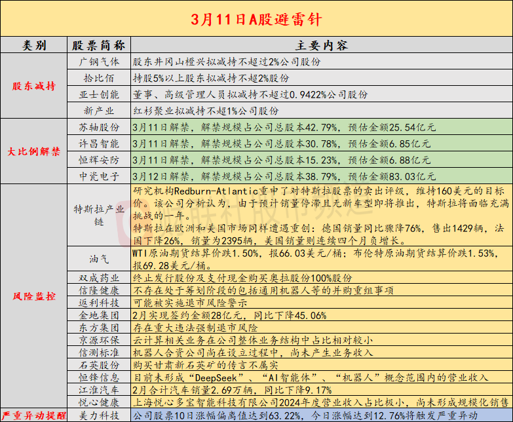
Task: Click the '大比例解禁' category cell
Action: tap(33, 151)
